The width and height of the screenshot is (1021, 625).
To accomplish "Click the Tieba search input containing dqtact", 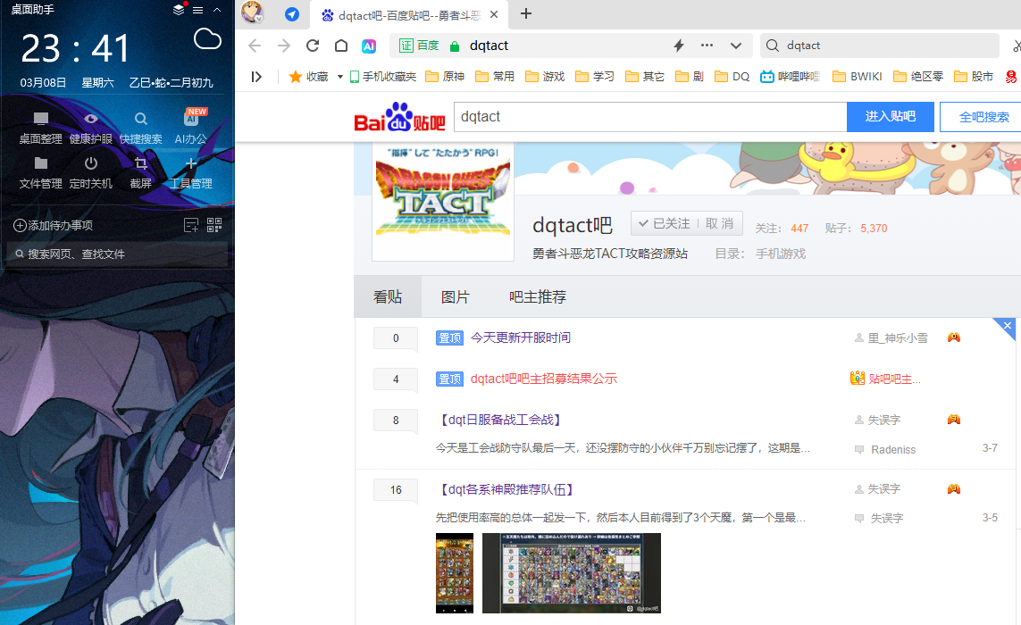I will (649, 117).
